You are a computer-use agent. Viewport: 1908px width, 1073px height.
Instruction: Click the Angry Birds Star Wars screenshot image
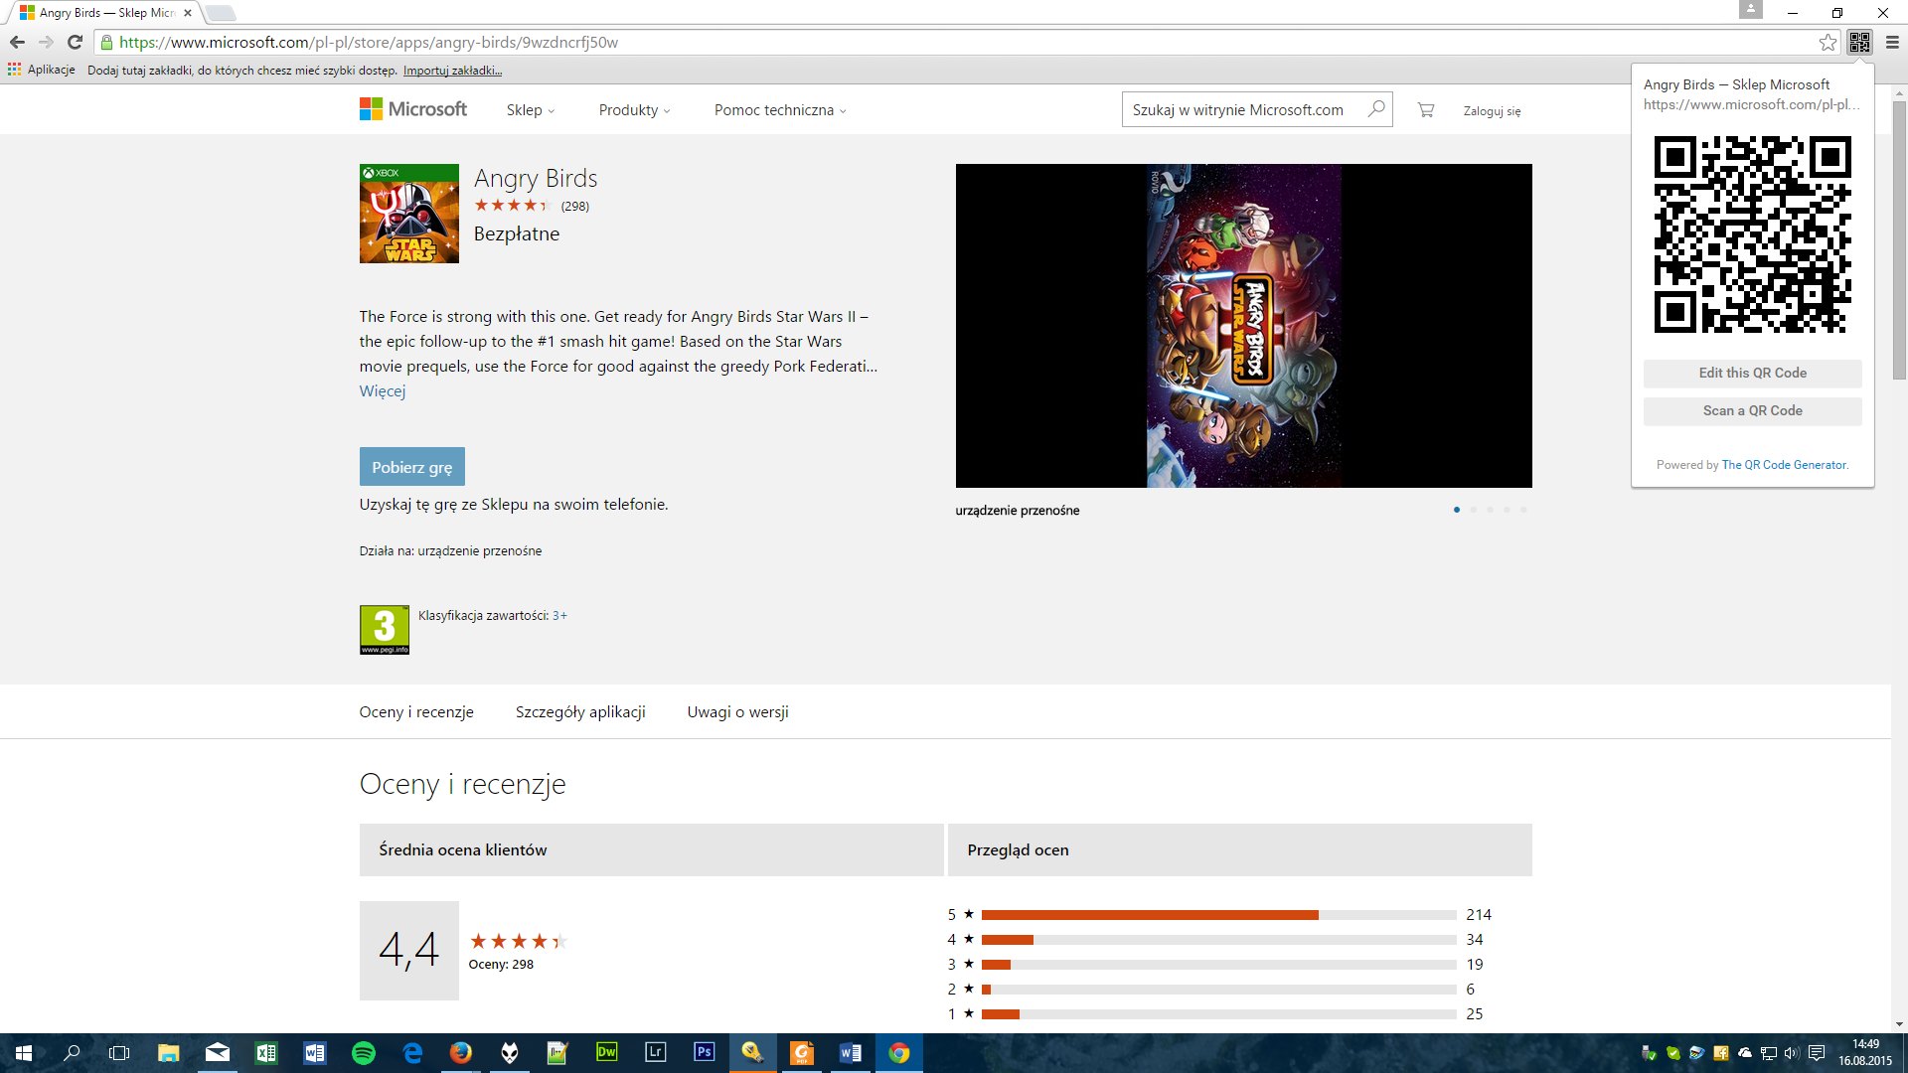1244,326
